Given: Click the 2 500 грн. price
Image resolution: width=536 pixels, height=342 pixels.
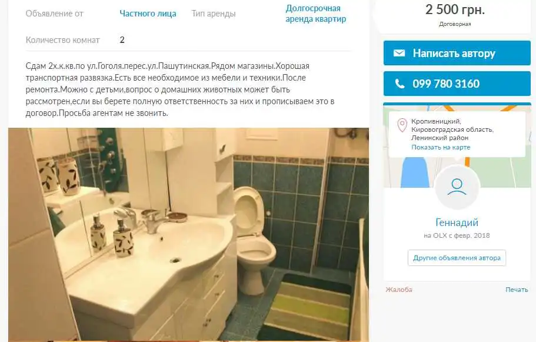Looking at the screenshot, I should tap(455, 9).
